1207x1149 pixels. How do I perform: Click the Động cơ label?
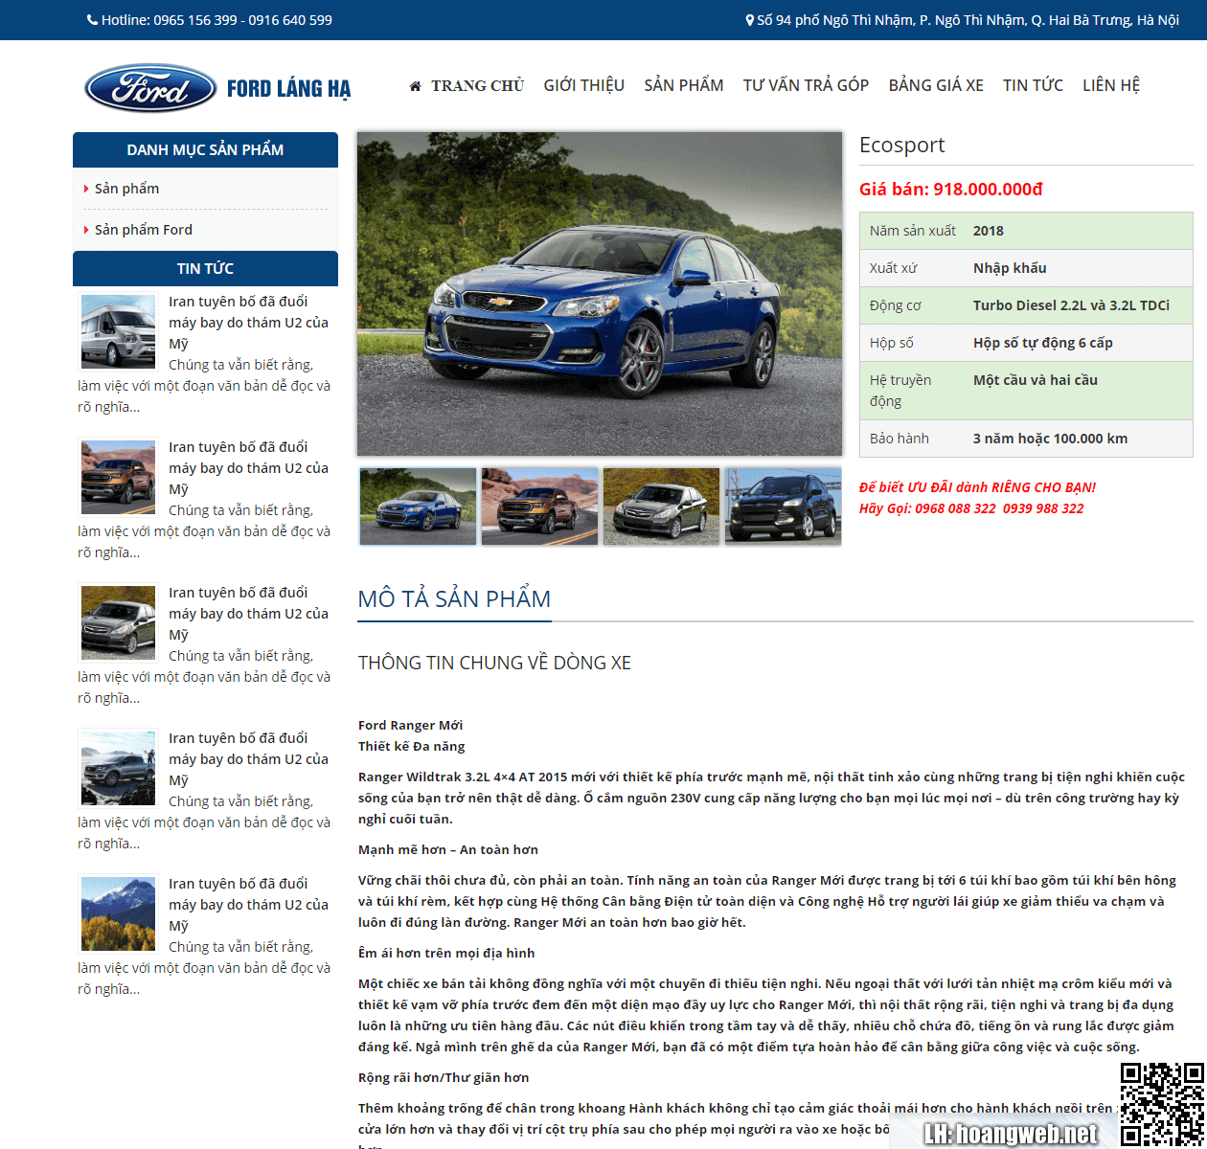896,305
